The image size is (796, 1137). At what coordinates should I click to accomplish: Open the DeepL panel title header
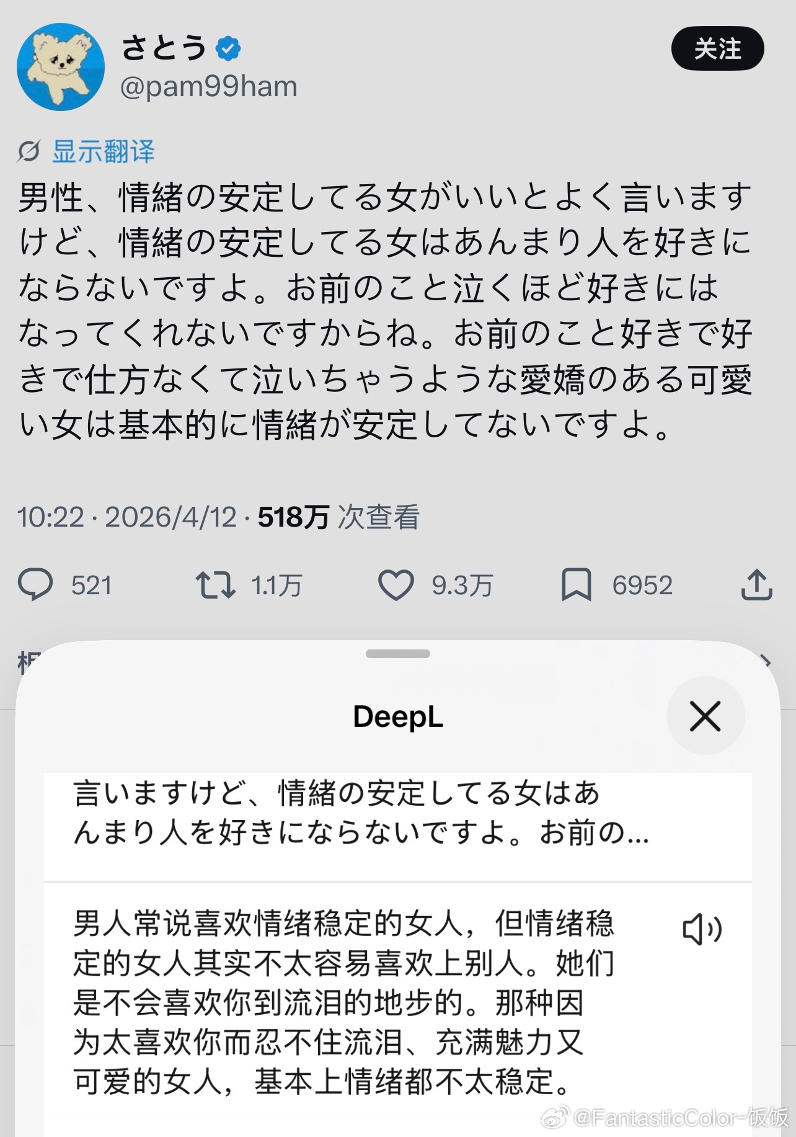[398, 716]
